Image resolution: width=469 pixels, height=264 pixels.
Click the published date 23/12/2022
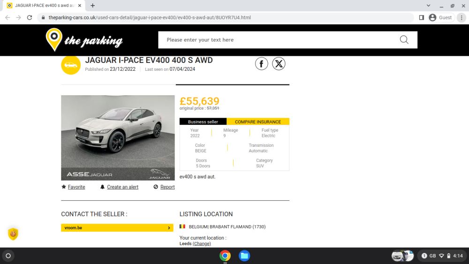point(122,69)
